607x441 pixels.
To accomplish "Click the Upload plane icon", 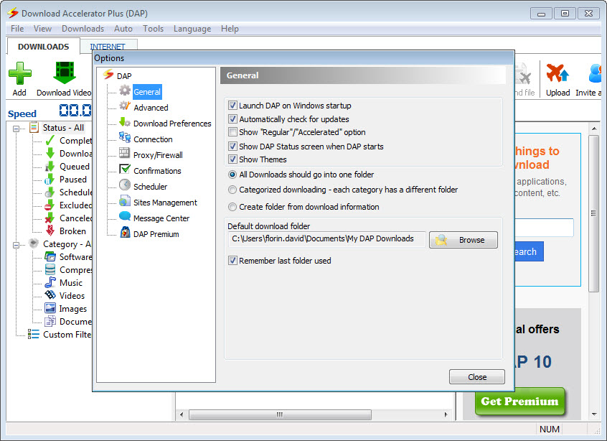I will (557, 73).
